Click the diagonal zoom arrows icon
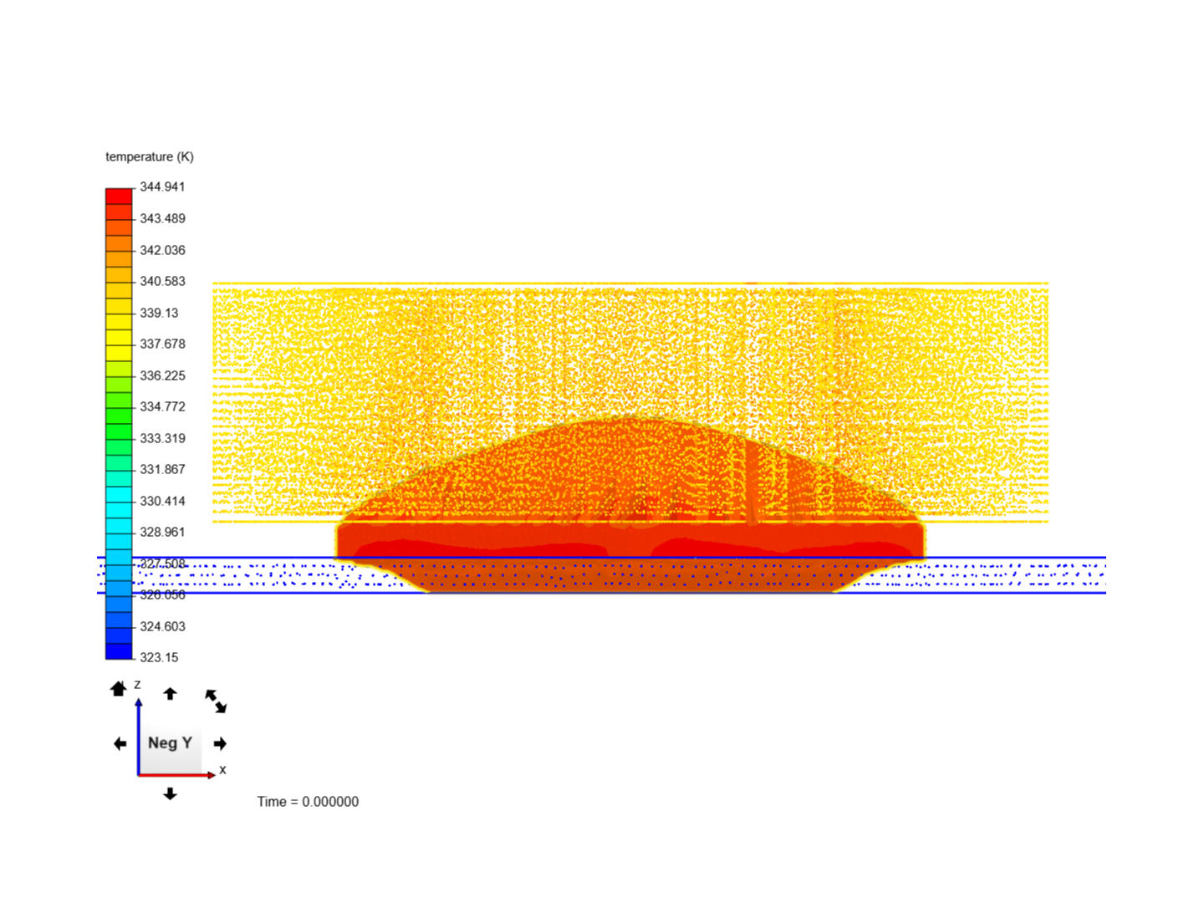 click(215, 700)
